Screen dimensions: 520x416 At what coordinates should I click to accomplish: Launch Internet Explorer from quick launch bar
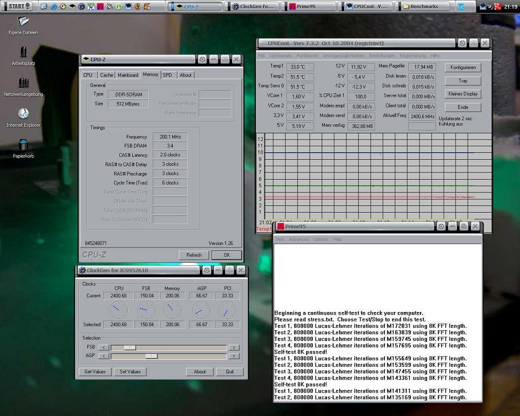54,6
